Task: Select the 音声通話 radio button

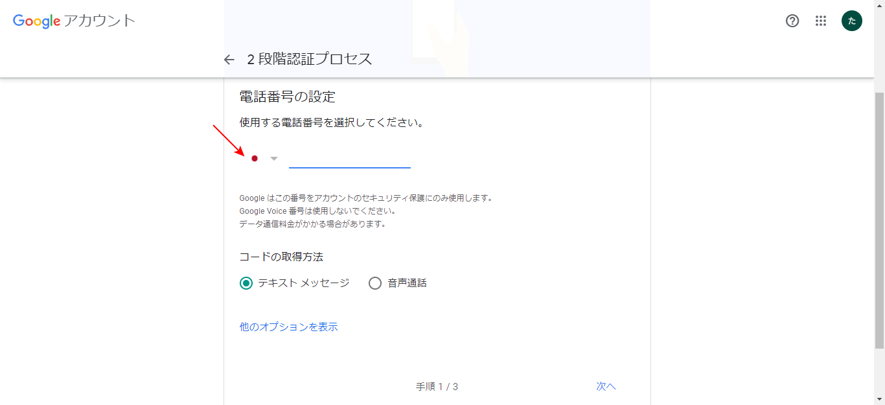Action: tap(375, 283)
